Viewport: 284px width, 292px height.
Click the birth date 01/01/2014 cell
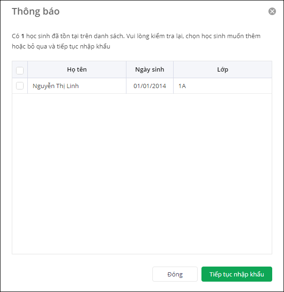pos(150,86)
